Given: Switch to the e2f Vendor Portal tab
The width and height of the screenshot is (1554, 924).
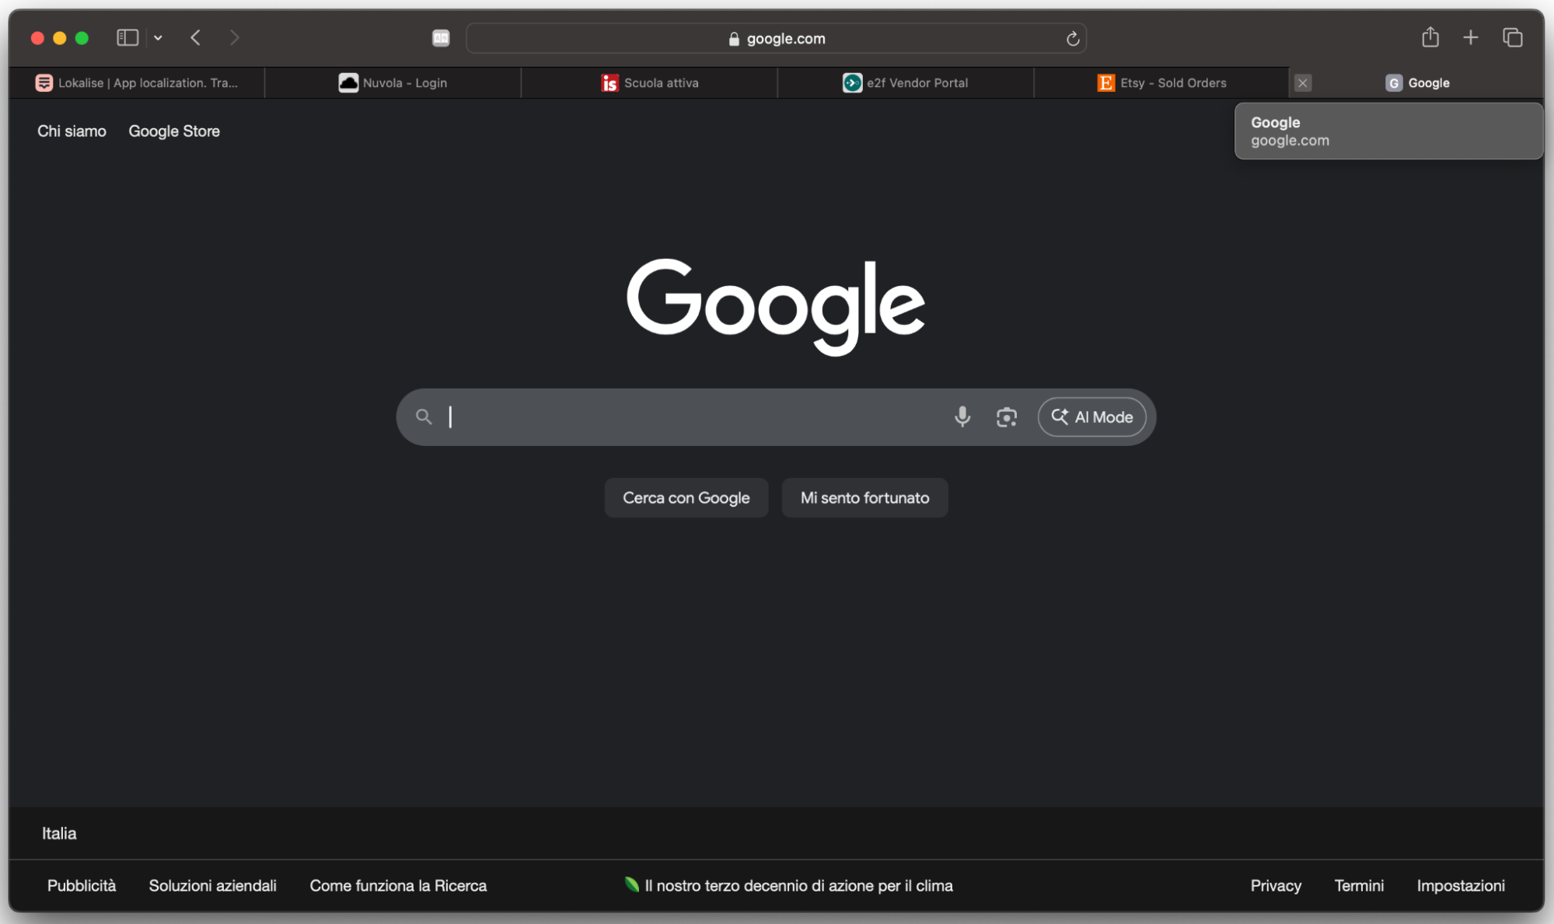Looking at the screenshot, I should point(905,82).
